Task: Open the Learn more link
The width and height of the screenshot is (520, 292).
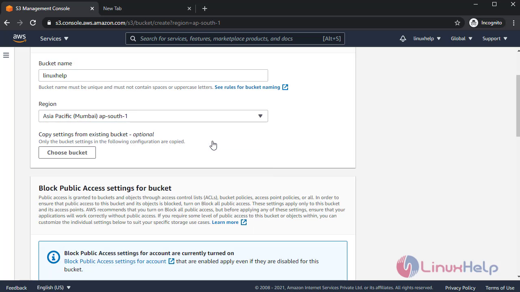Action: pos(225,222)
